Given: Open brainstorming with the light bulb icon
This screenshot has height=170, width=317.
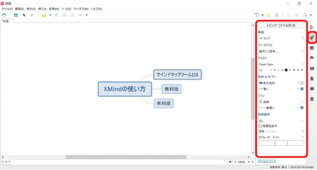Looking at the screenshot, I should (268, 15).
